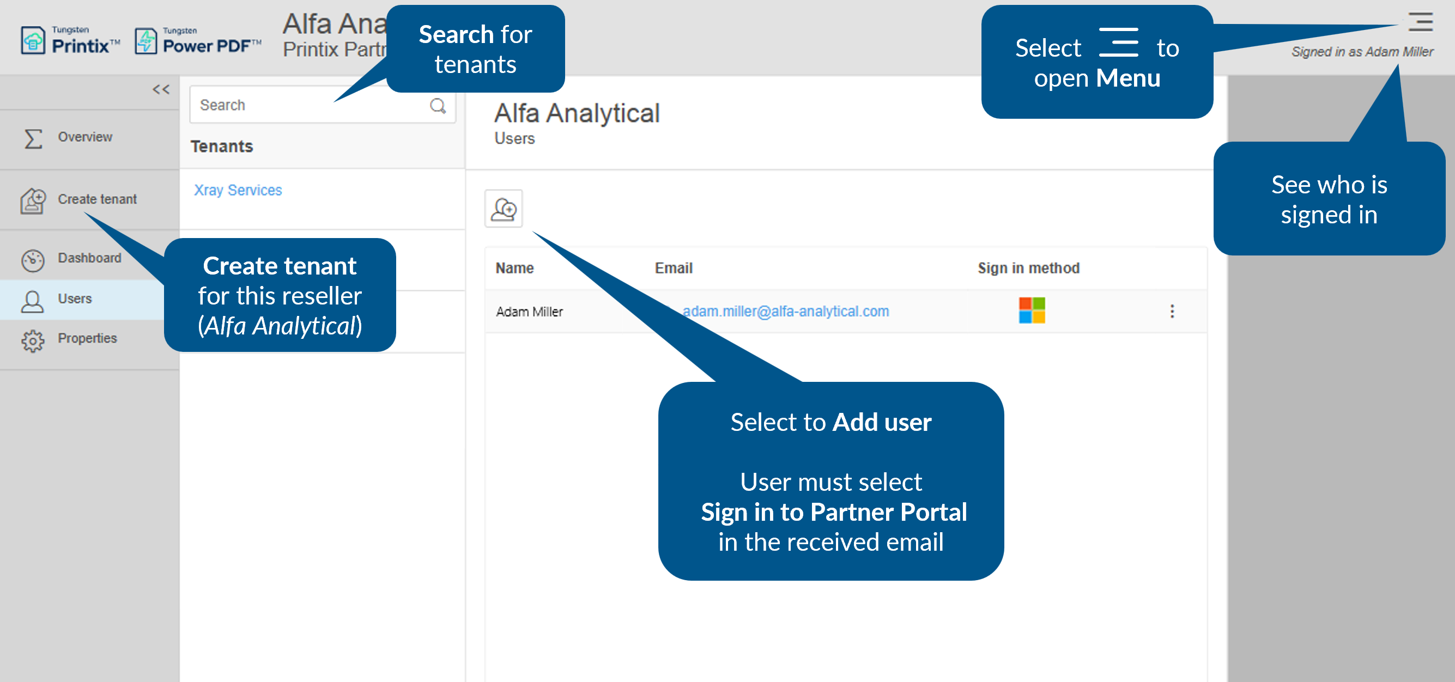Click the search magnifier icon
The image size is (1455, 682).
click(x=438, y=106)
